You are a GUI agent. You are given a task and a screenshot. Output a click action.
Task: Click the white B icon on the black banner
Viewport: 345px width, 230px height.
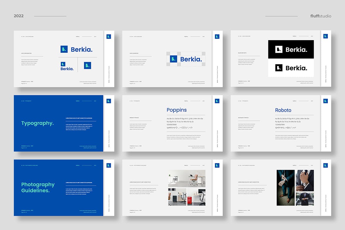(x=279, y=50)
